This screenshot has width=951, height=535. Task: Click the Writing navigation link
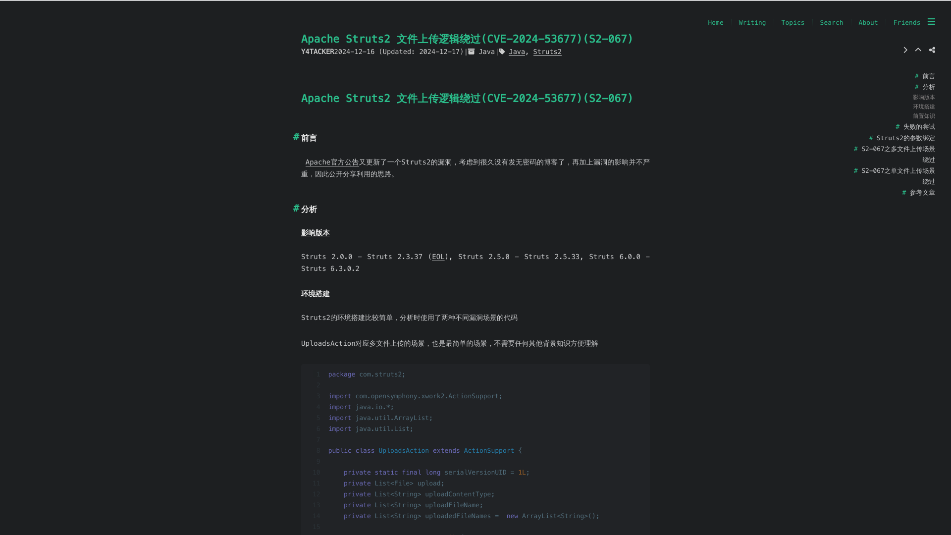tap(752, 22)
